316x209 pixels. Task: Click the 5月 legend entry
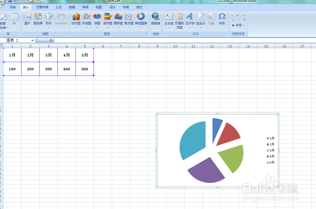click(270, 162)
